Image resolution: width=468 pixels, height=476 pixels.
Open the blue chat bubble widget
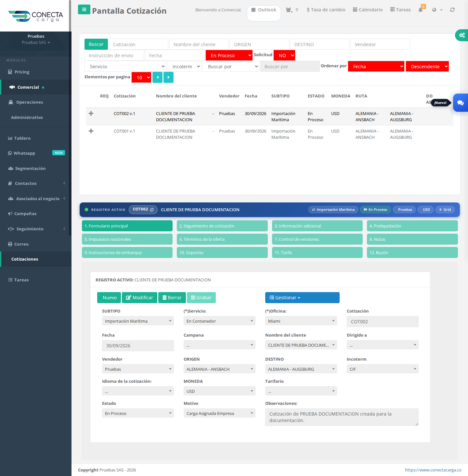coord(461,103)
